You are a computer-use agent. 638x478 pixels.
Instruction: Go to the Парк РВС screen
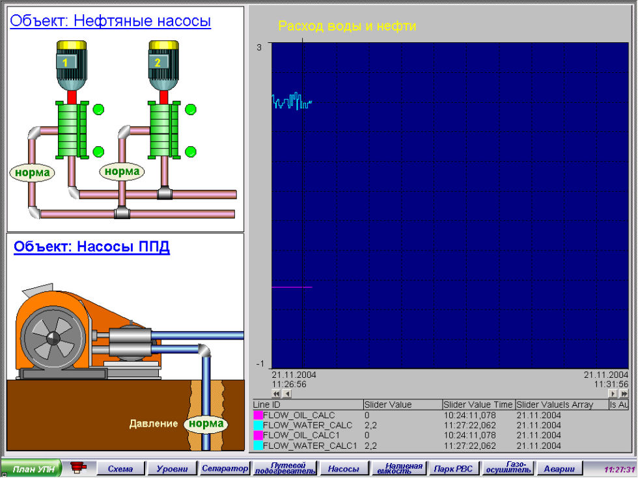[x=454, y=469]
